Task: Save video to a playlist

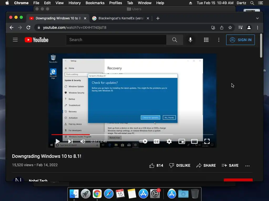Action: (230, 165)
